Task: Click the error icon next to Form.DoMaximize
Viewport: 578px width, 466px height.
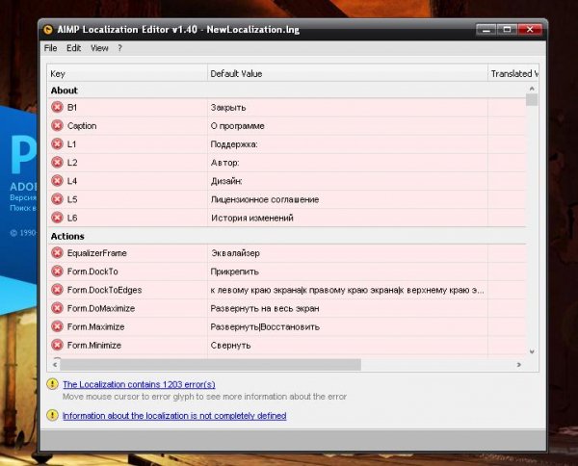Action: [57, 308]
